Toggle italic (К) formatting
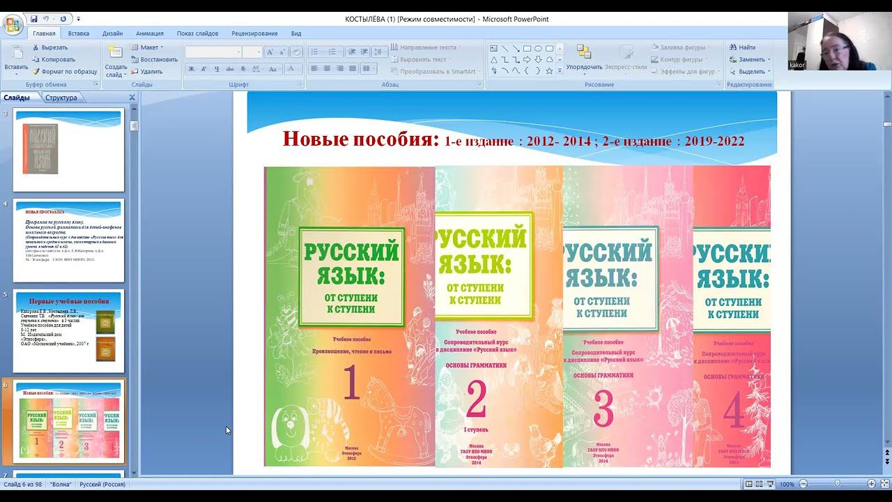The height and width of the screenshot is (502, 892). coord(203,69)
